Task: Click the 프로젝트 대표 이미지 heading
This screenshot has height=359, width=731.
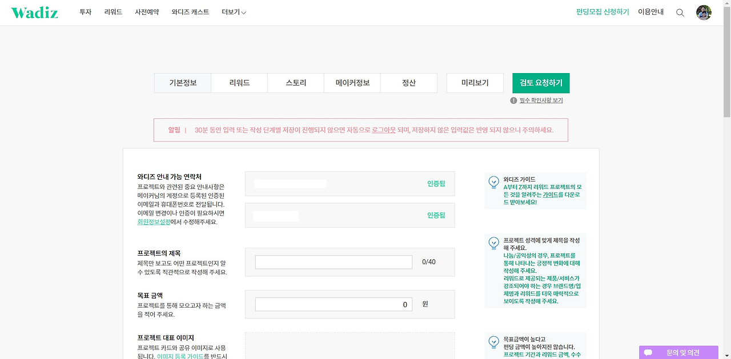Action: [166, 338]
